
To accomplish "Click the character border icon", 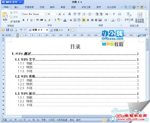I will click(75, 20).
